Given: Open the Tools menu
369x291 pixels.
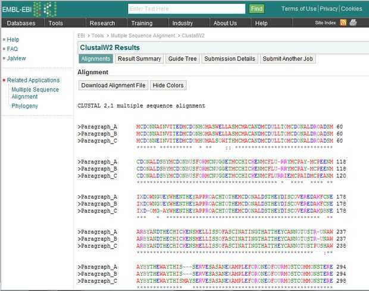Looking at the screenshot, I should coord(55,23).
